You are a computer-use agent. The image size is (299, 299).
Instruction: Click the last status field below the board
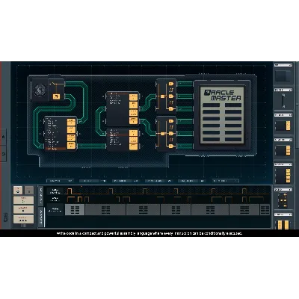[225, 181]
